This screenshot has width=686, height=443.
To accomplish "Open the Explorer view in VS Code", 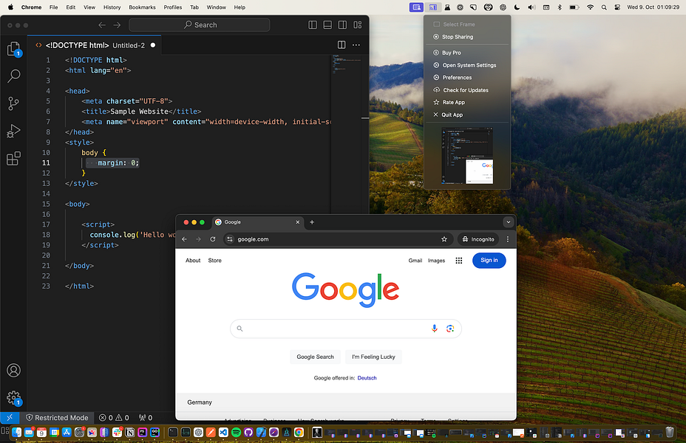I will click(14, 49).
